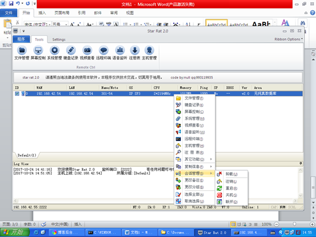
Task: Click 关机 in the session submenu
Action: click(232, 195)
